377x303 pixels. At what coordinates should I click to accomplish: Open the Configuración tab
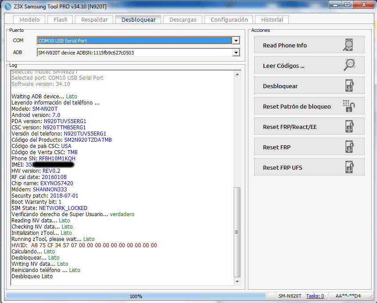coord(229,19)
